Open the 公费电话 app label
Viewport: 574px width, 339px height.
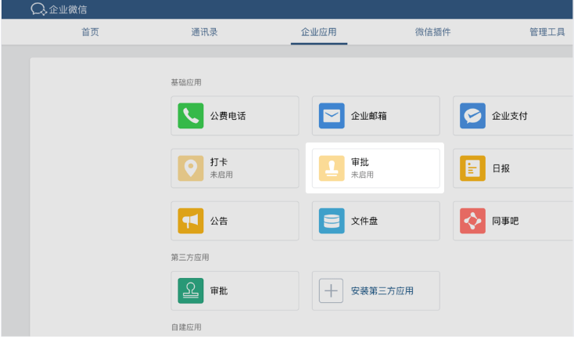point(228,116)
